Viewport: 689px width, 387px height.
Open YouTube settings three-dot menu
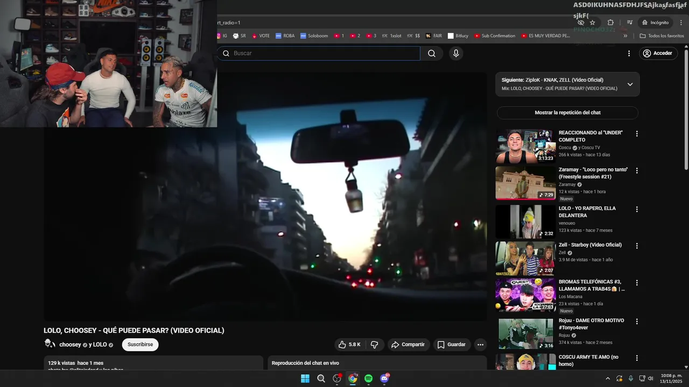(x=629, y=53)
